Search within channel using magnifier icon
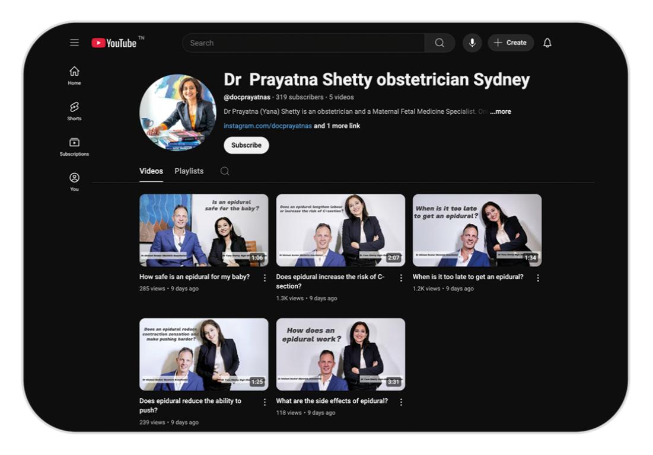This screenshot has height=455, width=653. point(225,171)
